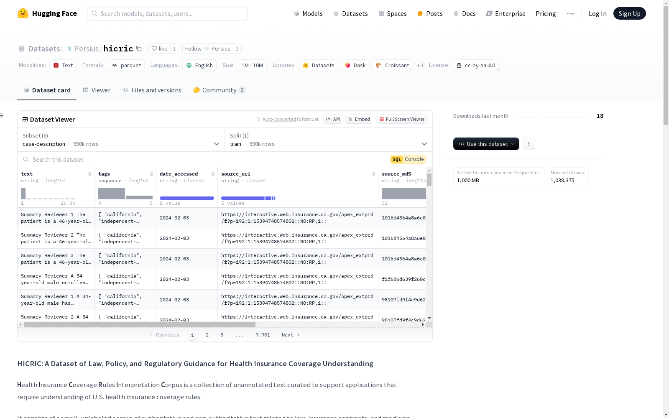Click the API button in Dataset Viewer

[x=333, y=119]
